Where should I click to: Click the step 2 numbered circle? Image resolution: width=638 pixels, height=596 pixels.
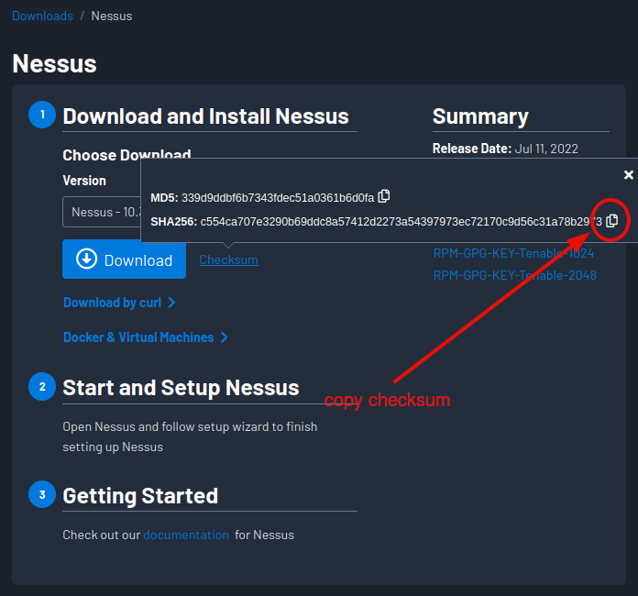coord(41,387)
